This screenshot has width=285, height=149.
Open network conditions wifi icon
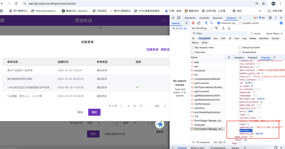[x=216, y=28]
